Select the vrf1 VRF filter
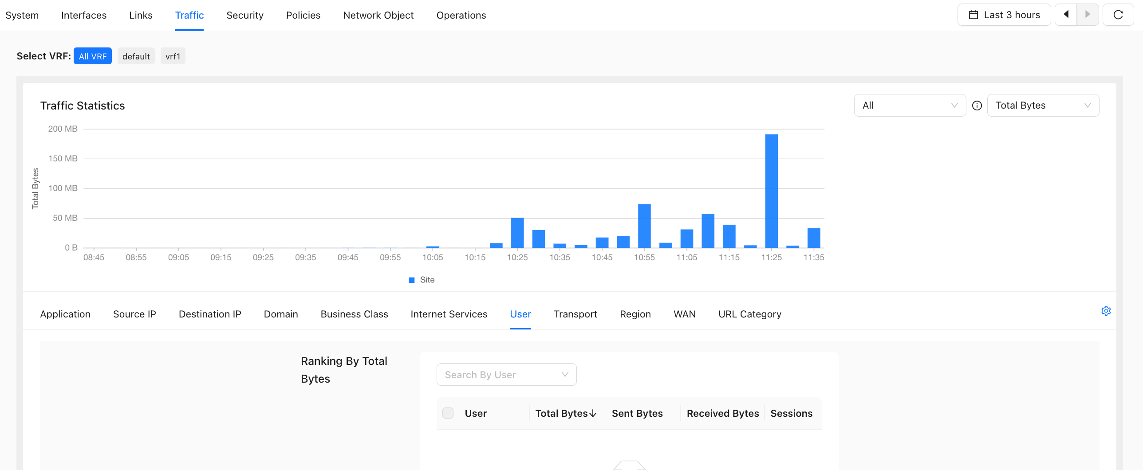Image resolution: width=1143 pixels, height=470 pixels. 173,56
